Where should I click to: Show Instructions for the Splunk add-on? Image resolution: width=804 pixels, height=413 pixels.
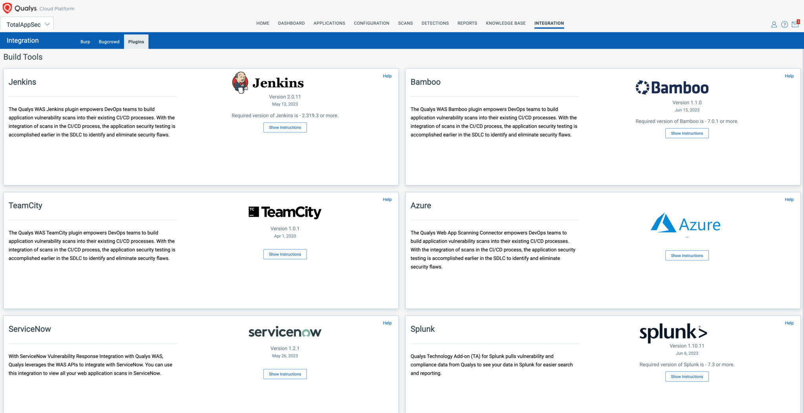tap(687, 376)
